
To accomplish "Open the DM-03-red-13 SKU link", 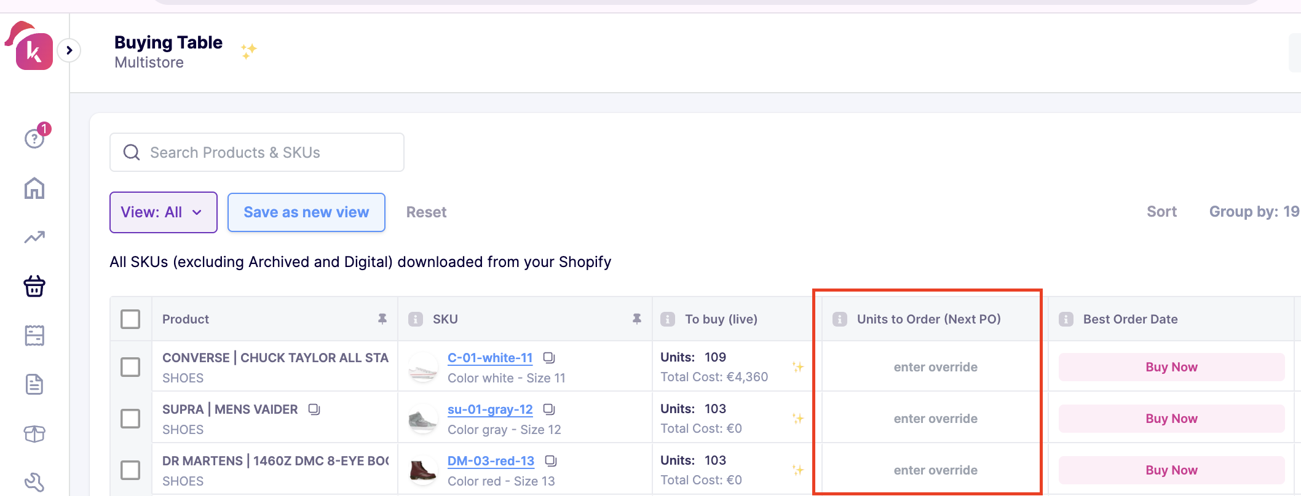I will click(491, 461).
